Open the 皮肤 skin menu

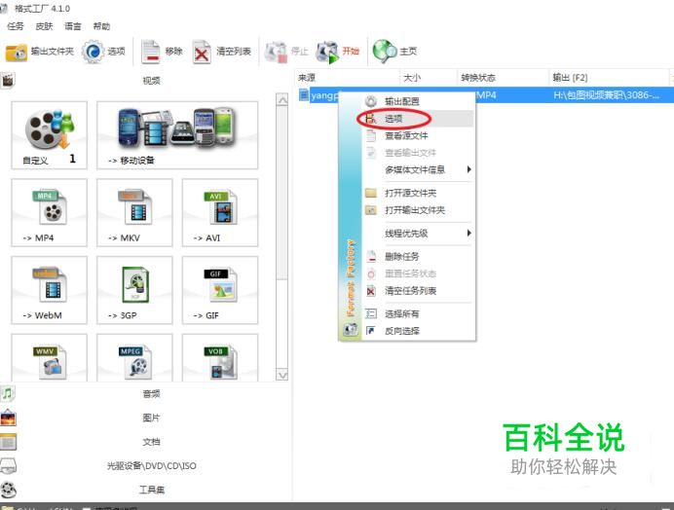click(x=44, y=26)
